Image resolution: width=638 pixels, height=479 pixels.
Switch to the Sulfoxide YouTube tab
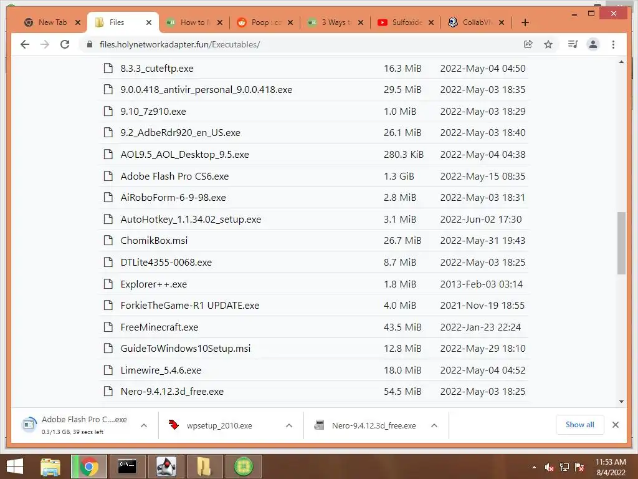click(x=401, y=22)
